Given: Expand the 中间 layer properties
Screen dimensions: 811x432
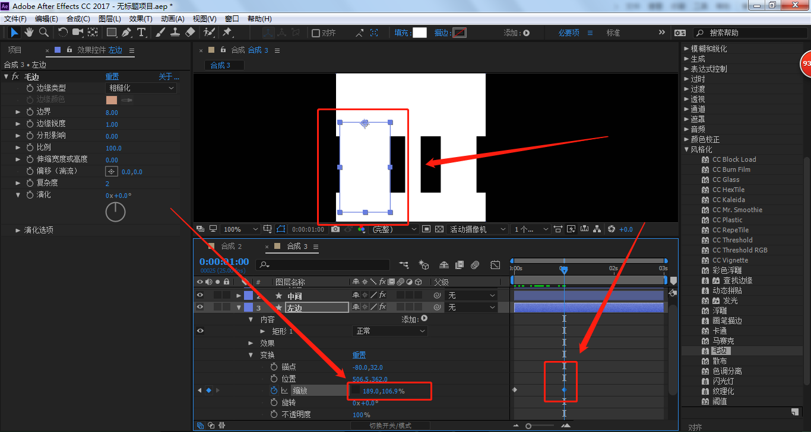Looking at the screenshot, I should click(x=239, y=295).
